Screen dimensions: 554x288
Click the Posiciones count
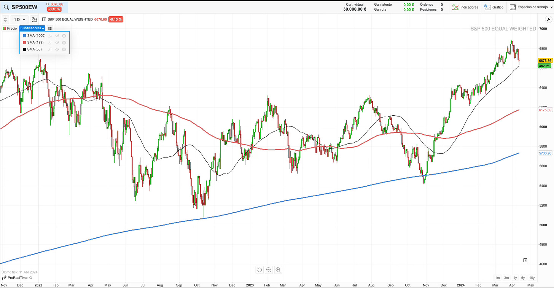441,10
